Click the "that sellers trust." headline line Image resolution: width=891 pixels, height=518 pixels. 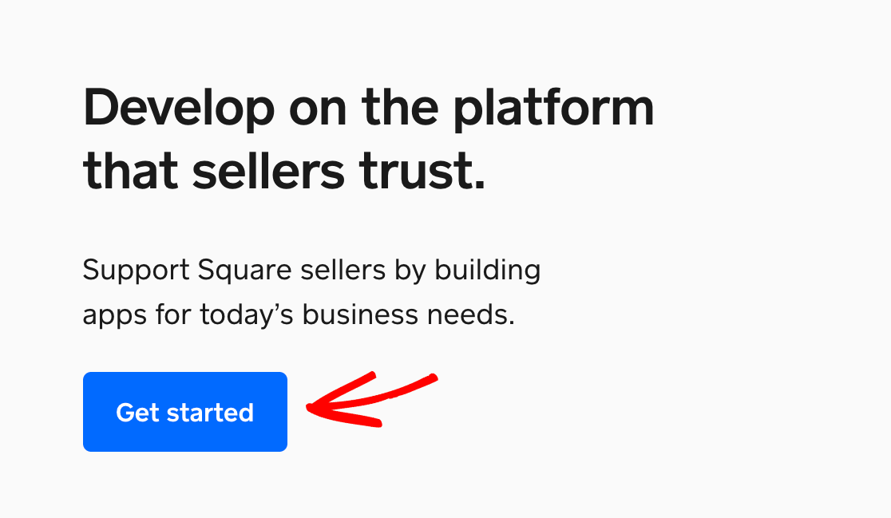[284, 169]
